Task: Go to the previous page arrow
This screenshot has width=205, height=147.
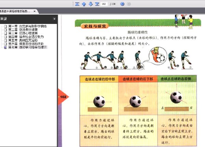Action: click(x=84, y=4)
